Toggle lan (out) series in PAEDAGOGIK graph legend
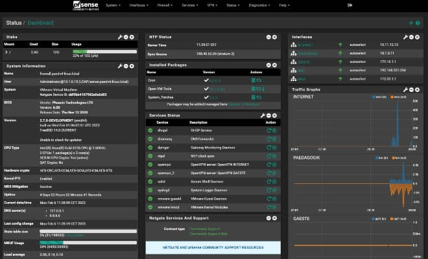This screenshot has width=428, height=259. pos(399,158)
